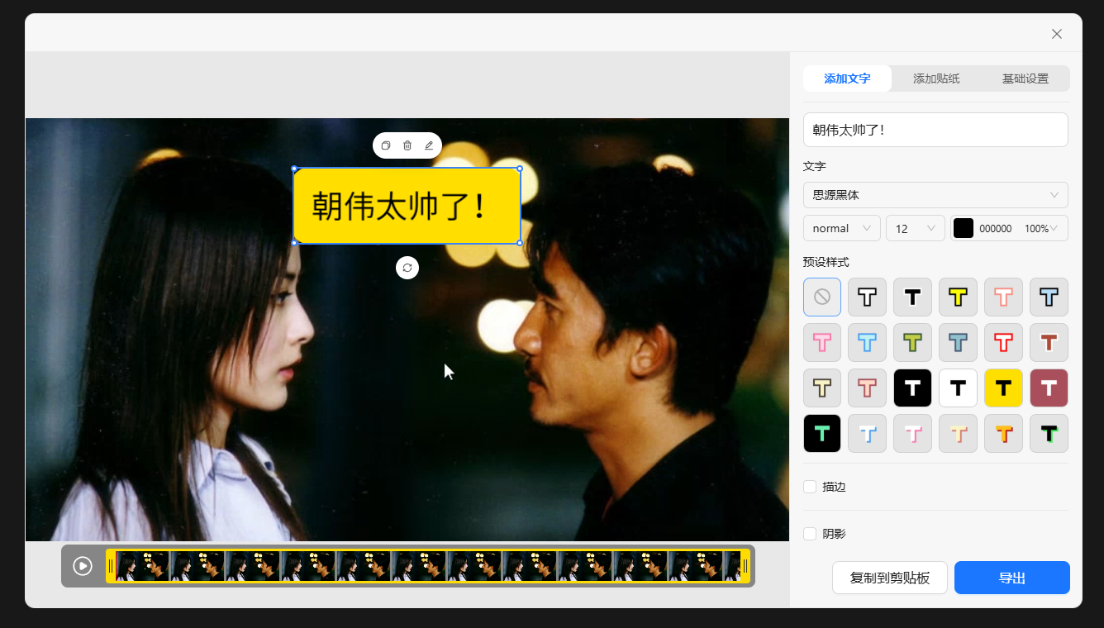Play the video preview
The height and width of the screenshot is (628, 1104).
pos(83,566)
